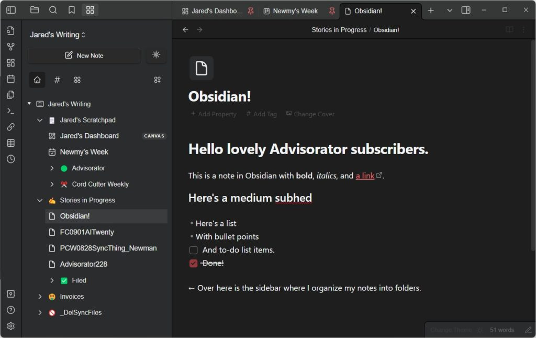
Task: Click the New Note button
Action: pos(84,55)
